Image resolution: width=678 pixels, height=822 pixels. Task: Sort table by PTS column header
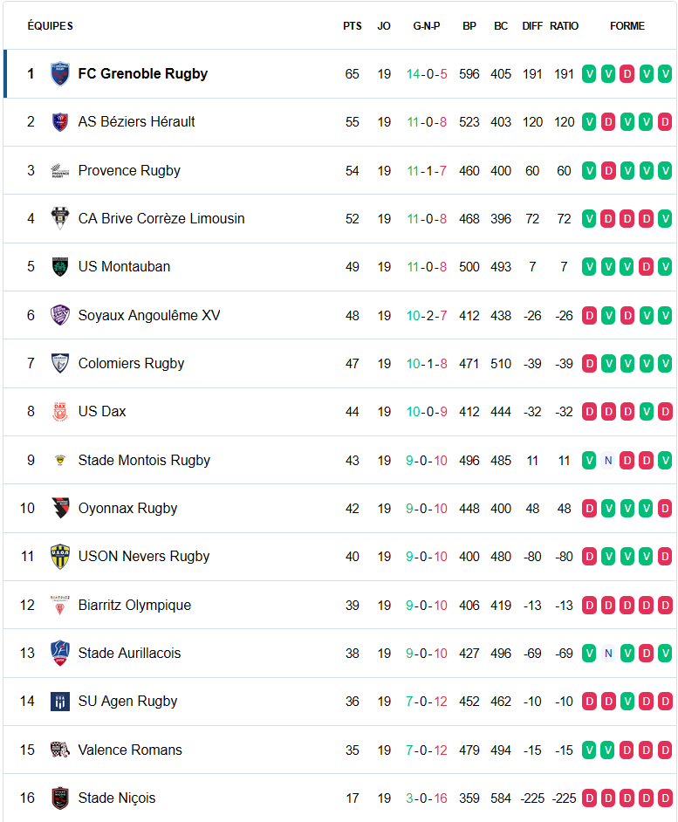click(x=353, y=25)
